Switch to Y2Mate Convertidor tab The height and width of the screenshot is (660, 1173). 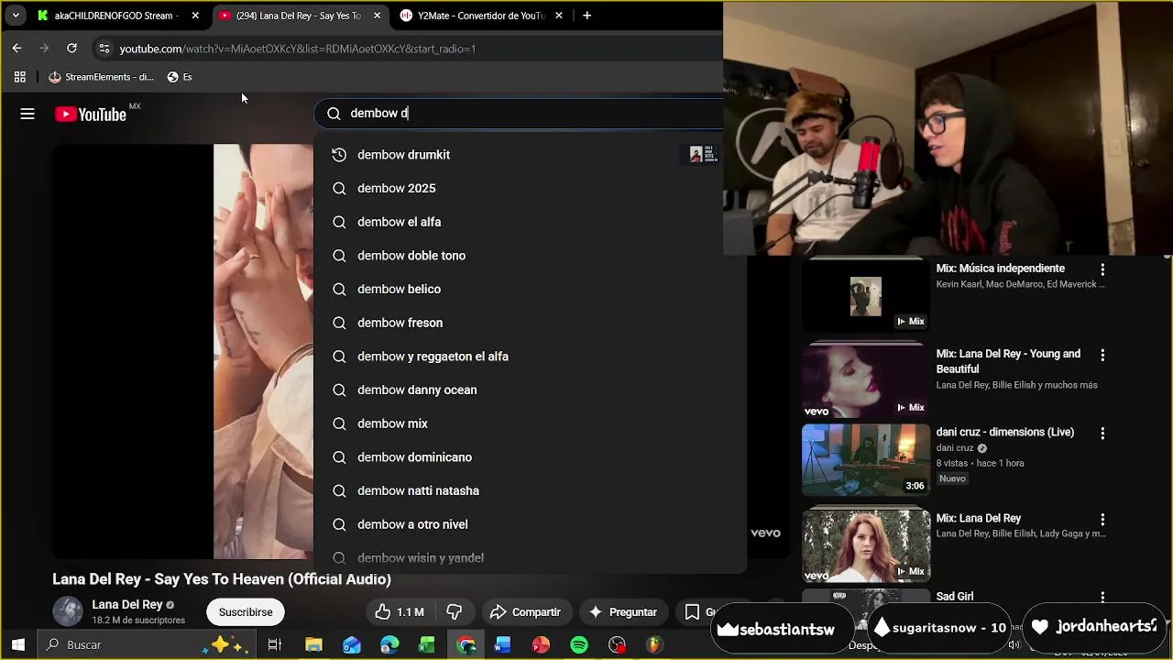point(472,16)
